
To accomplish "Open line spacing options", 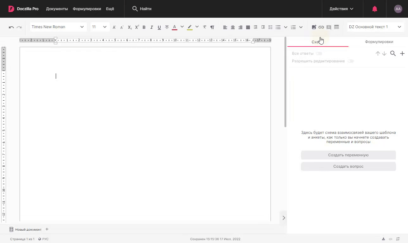I will (271, 27).
